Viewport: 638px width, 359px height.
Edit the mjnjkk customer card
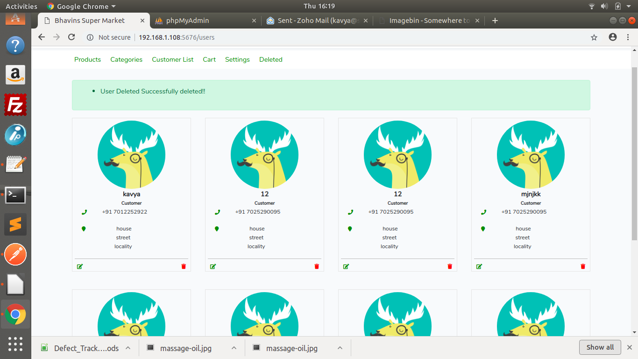[479, 266]
